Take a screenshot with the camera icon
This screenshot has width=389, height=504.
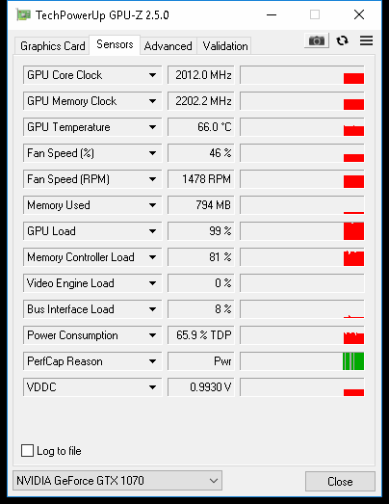317,40
